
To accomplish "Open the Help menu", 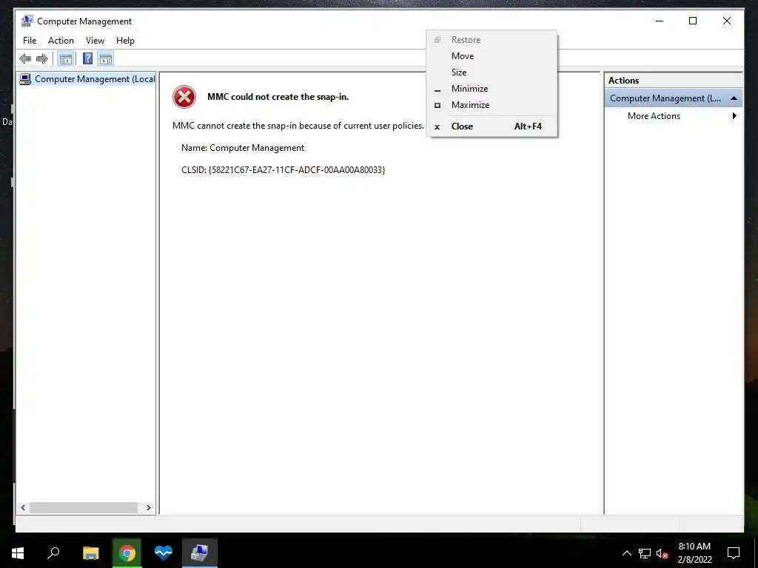I will pos(125,41).
